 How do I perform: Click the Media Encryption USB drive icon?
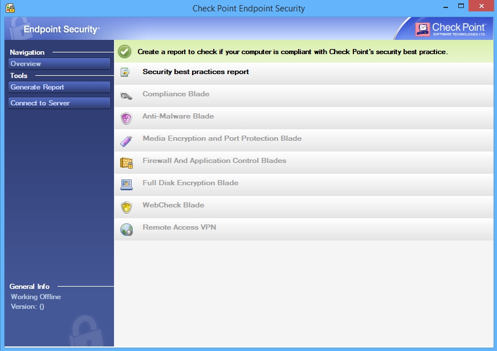[x=126, y=140]
